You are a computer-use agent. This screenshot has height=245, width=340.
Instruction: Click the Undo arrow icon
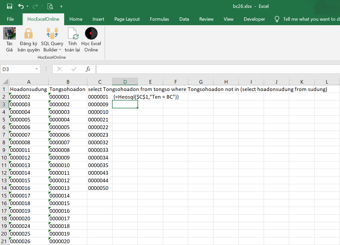click(21, 6)
